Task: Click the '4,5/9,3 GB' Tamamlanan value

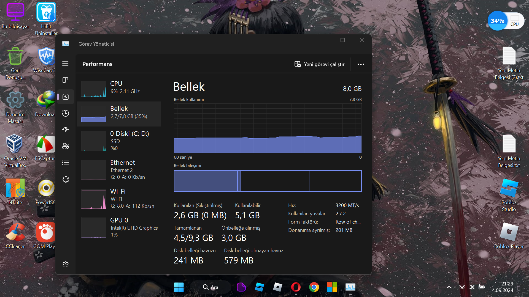Action: pos(193,238)
